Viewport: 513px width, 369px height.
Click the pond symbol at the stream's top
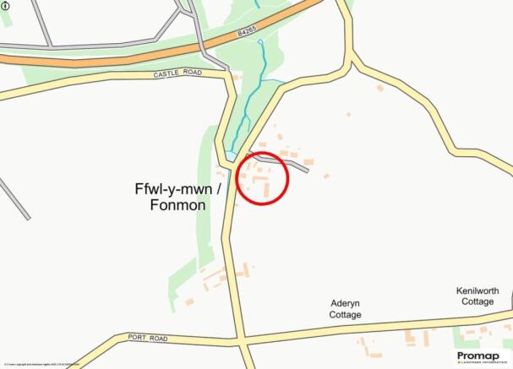point(260,42)
